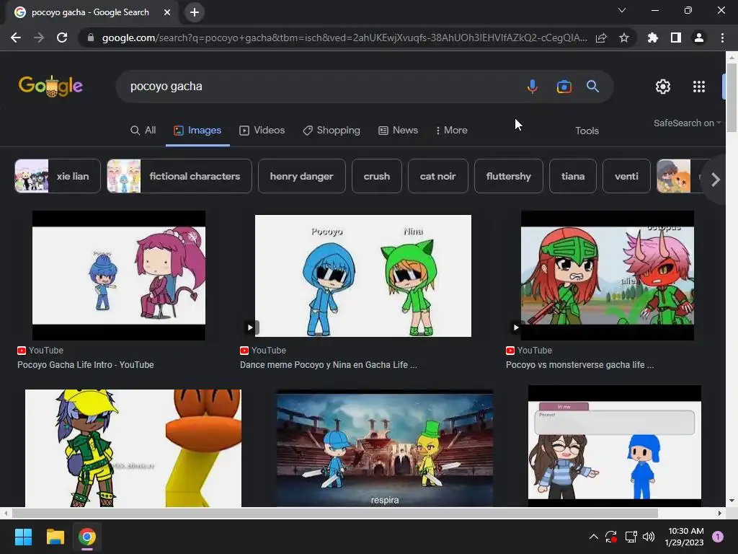Open a new browser tab
Screen dimensions: 738x554
[x=195, y=12]
